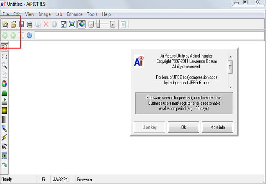Open the Image menu
Viewport: 266px width, 184px height.
point(45,14)
